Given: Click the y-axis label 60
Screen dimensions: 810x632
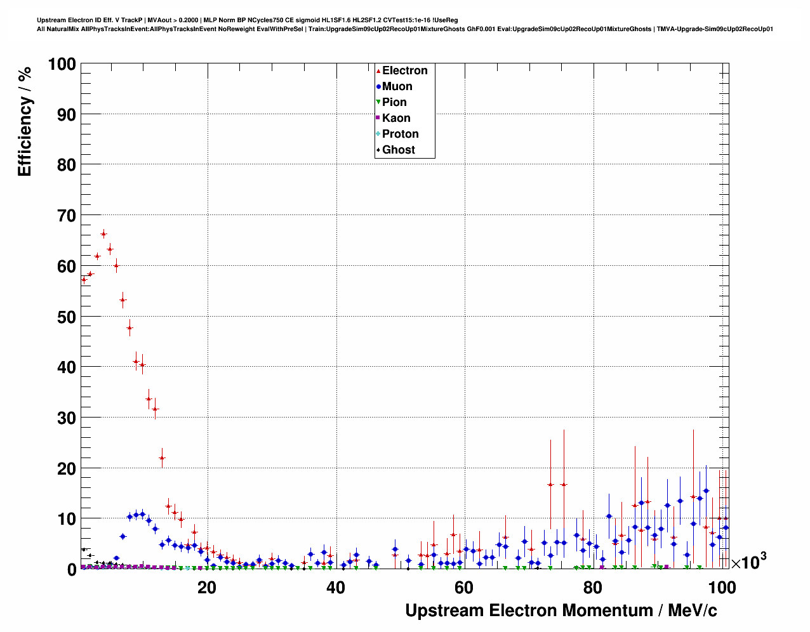Looking at the screenshot, I should pos(67,267).
